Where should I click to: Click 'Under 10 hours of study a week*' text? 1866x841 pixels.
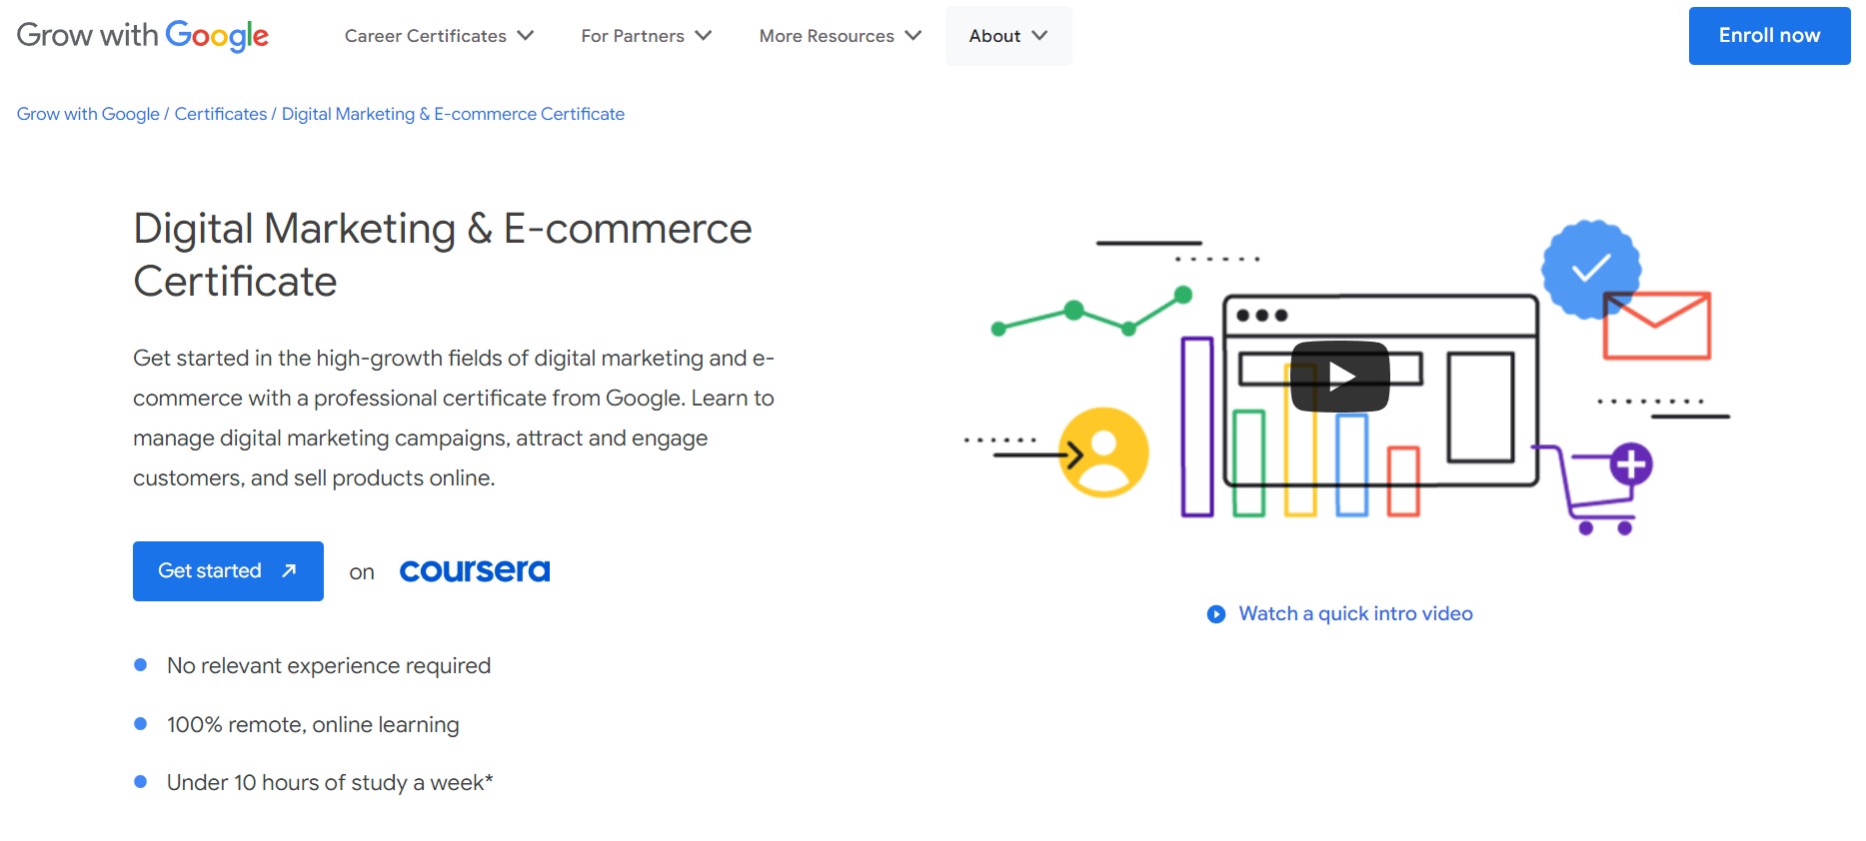tap(330, 783)
